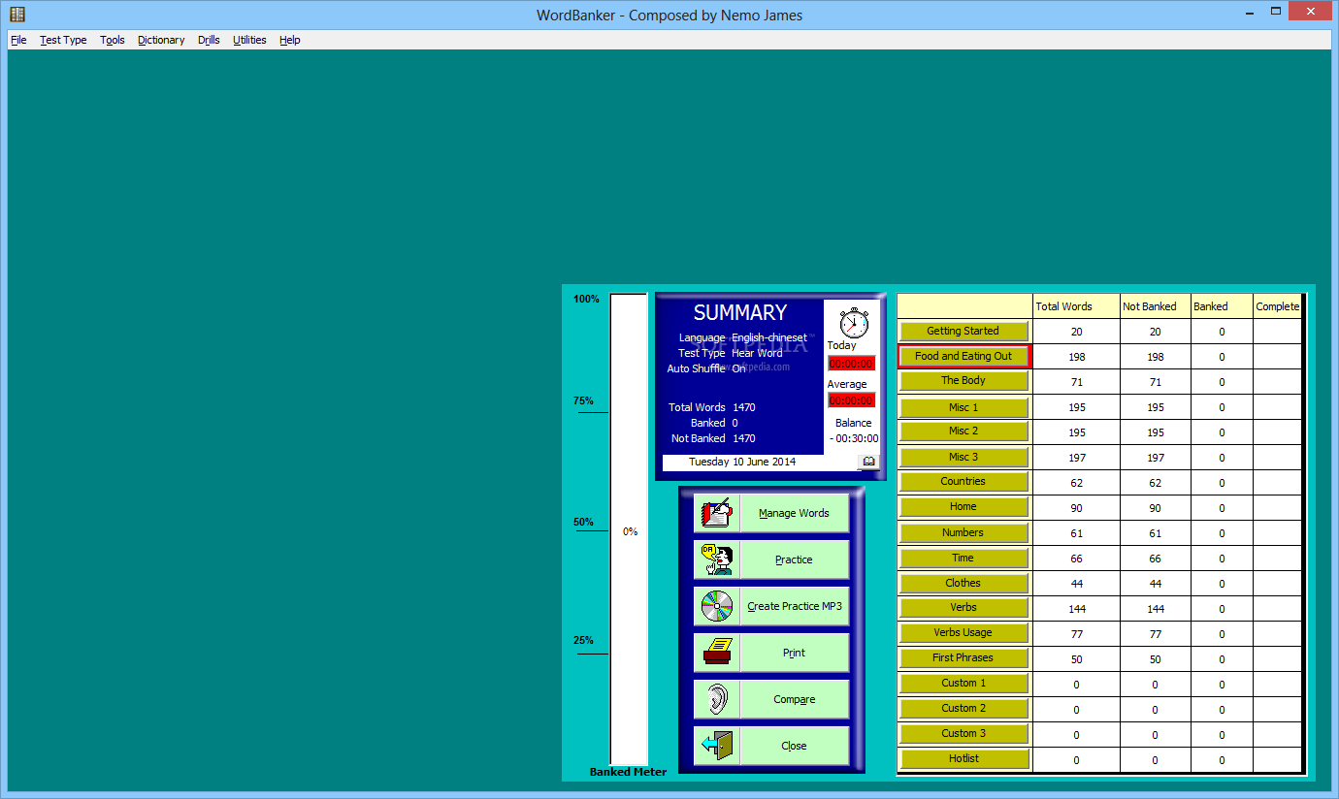Click the WordBanker app icon in title bar

17,14
